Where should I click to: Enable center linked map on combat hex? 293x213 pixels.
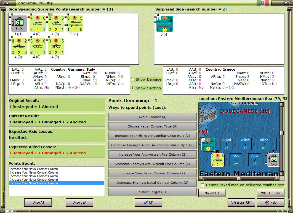point(203,185)
